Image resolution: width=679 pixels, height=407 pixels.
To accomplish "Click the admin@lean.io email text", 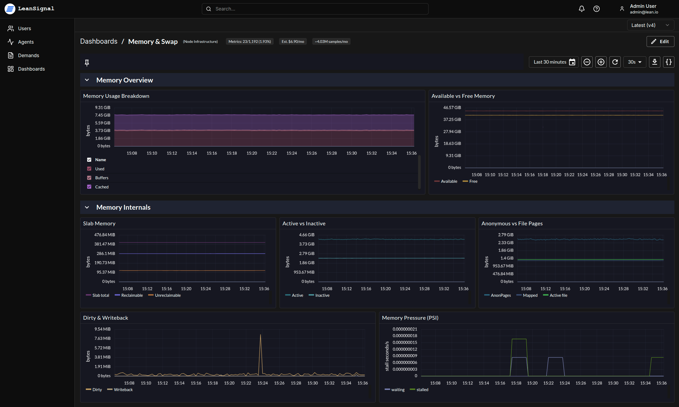I will point(644,12).
